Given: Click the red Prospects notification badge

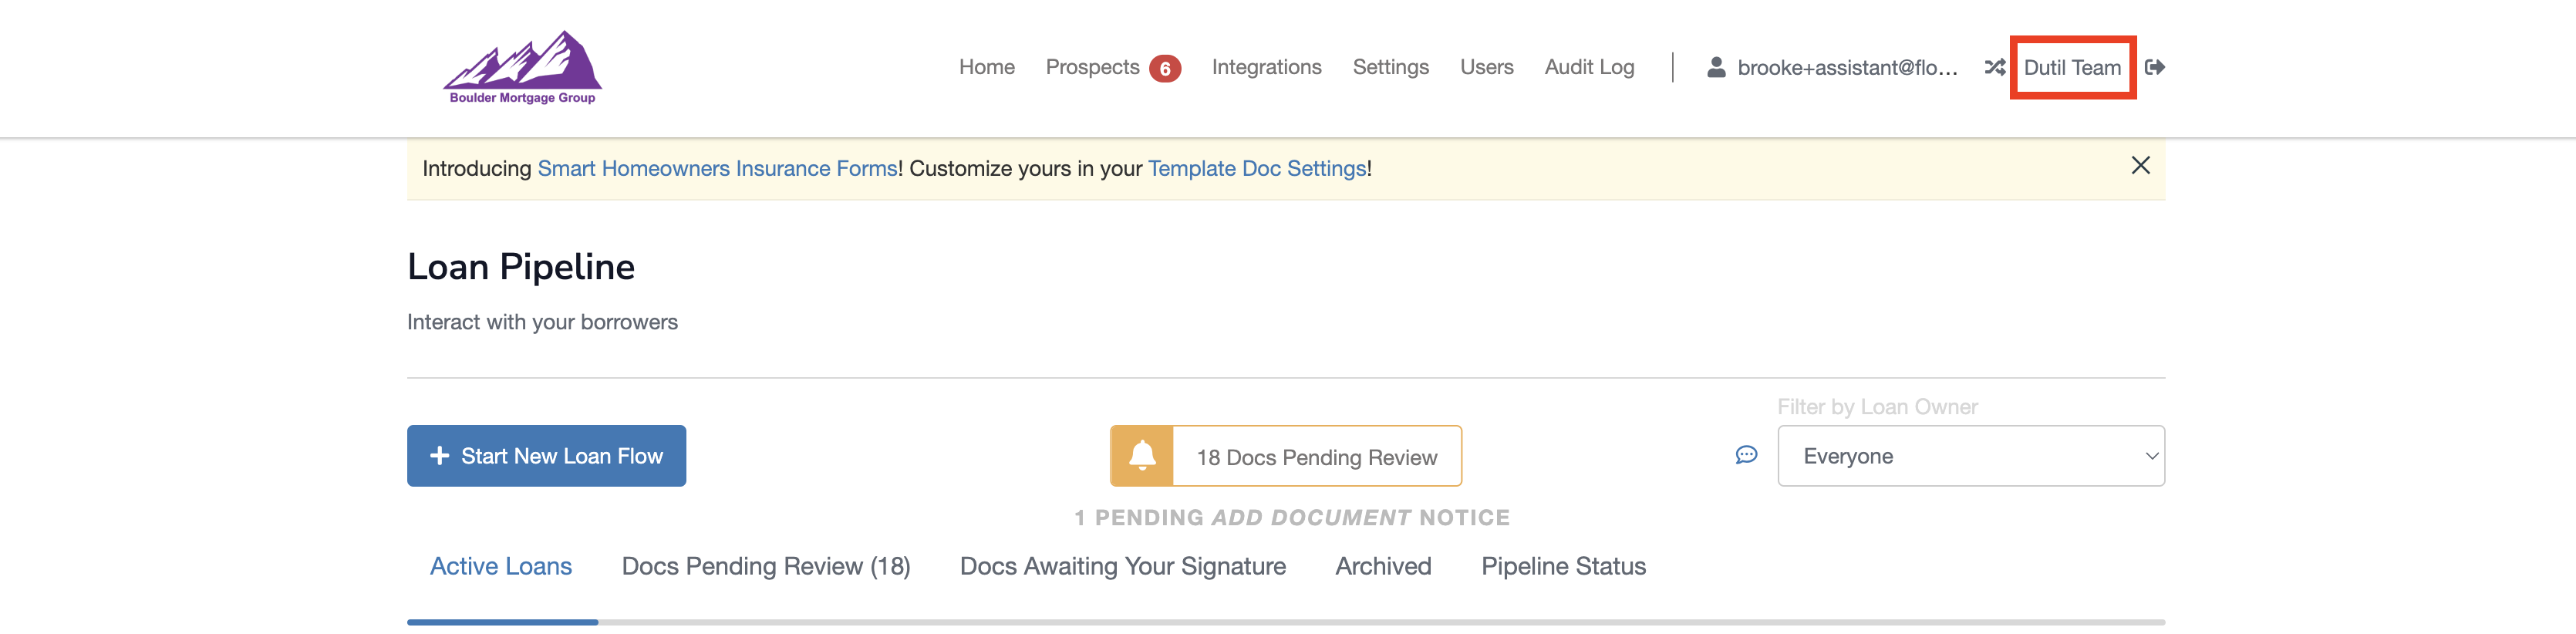Looking at the screenshot, I should click(x=1164, y=68).
